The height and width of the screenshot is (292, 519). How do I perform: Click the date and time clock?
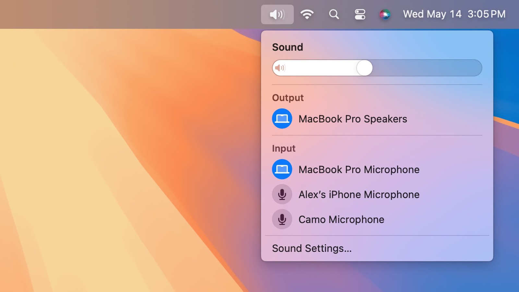(454, 14)
